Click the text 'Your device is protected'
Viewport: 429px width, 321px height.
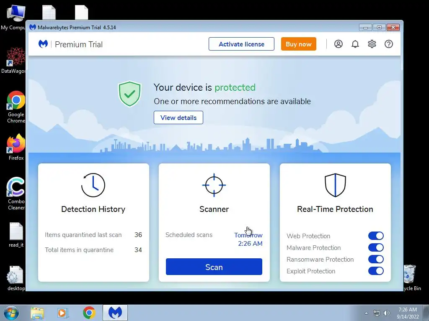[204, 87]
